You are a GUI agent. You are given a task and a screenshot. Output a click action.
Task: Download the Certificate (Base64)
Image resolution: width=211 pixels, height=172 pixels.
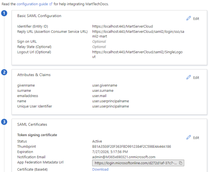click(100, 169)
